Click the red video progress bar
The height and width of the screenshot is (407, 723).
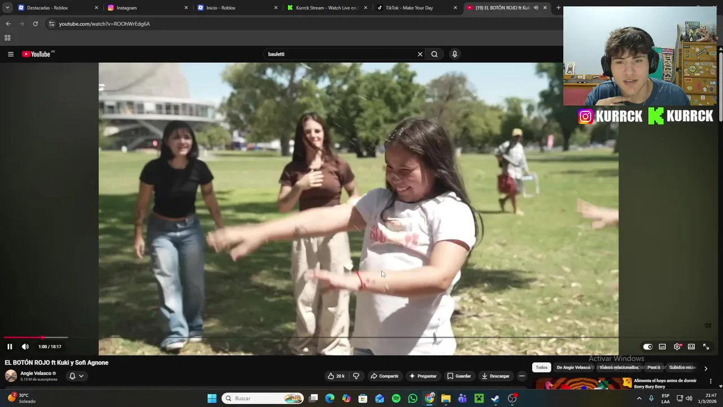[x=23, y=337]
